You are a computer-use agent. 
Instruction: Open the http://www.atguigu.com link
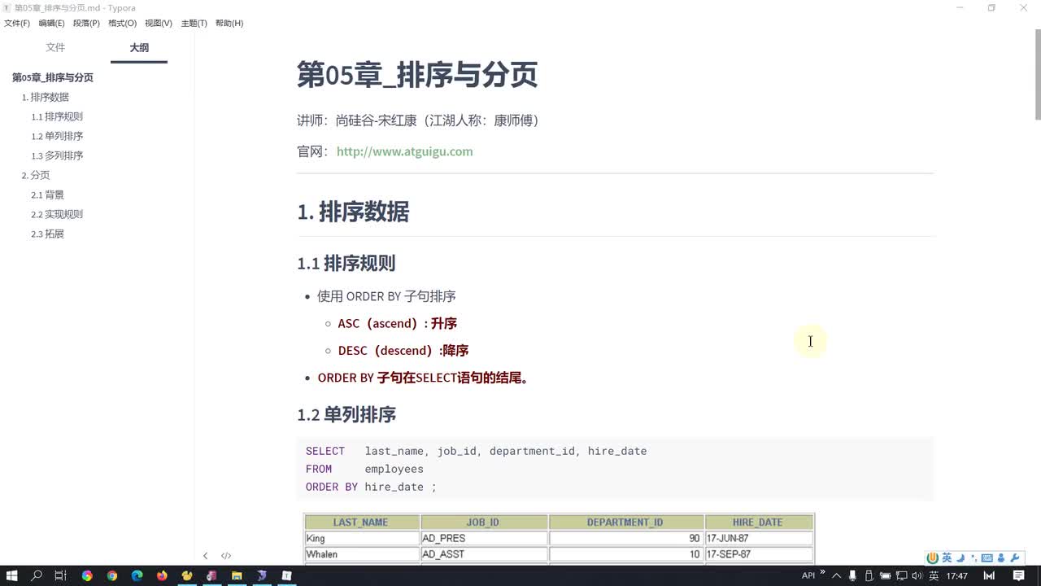pos(404,151)
